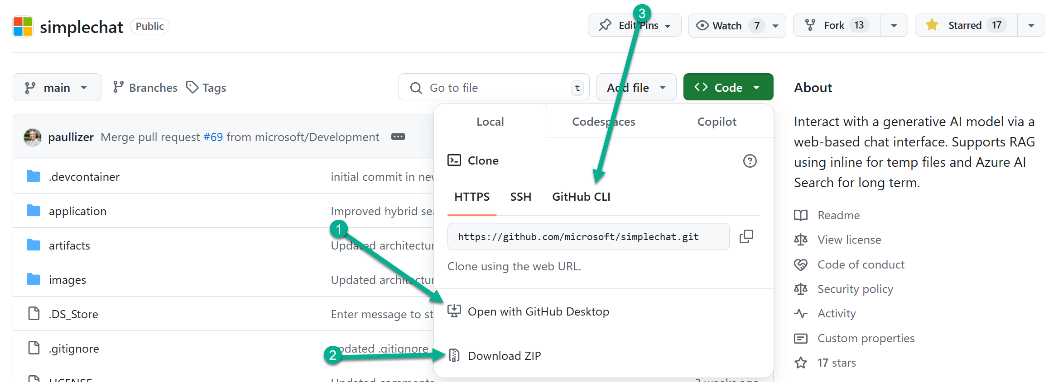Select the HTTPS clone option
The image size is (1058, 382).
coord(472,197)
